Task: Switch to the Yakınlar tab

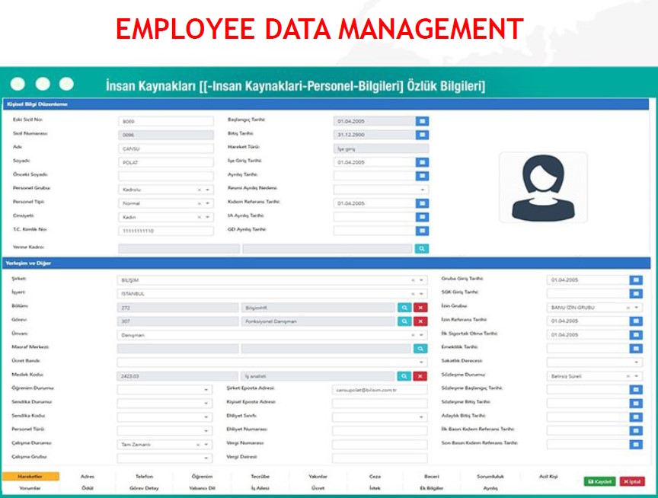Action: pyautogui.click(x=318, y=477)
